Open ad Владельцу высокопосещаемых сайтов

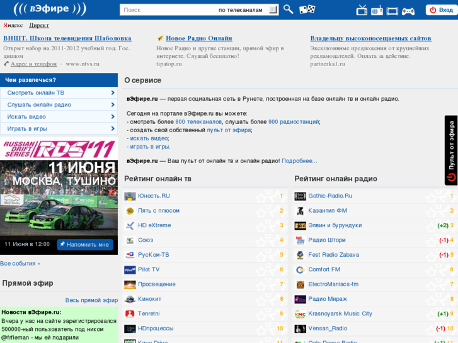coord(370,38)
